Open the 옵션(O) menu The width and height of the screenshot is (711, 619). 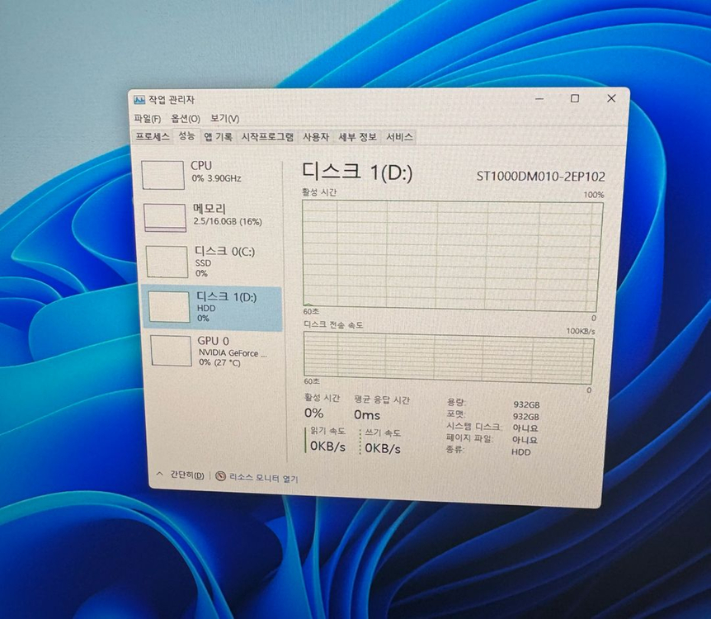[x=186, y=118]
